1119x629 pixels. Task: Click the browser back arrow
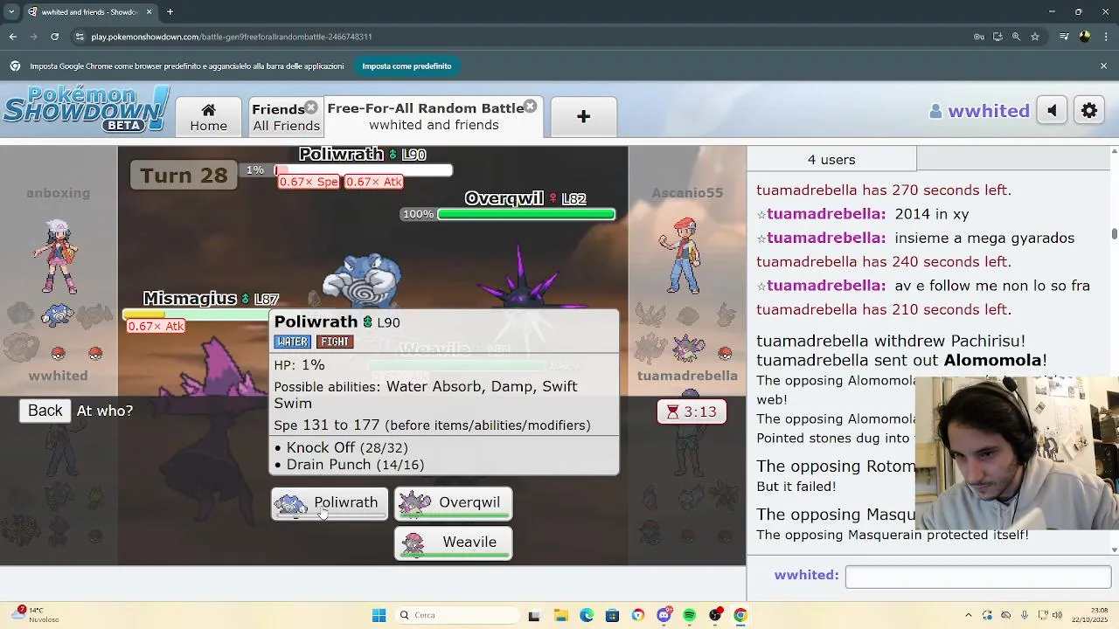[x=13, y=37]
